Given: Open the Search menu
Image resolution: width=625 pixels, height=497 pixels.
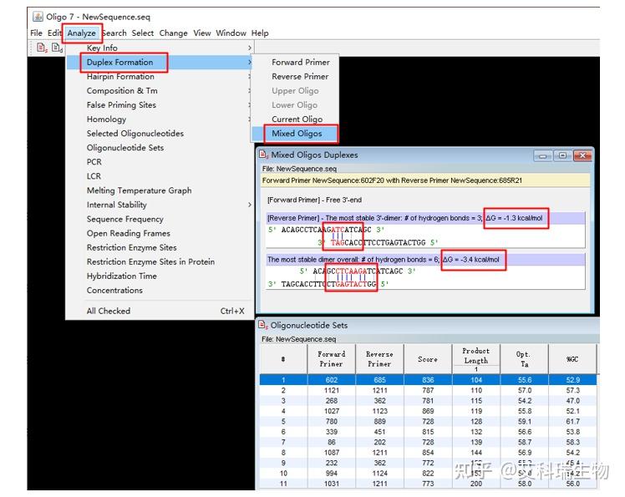Looking at the screenshot, I should coord(114,33).
